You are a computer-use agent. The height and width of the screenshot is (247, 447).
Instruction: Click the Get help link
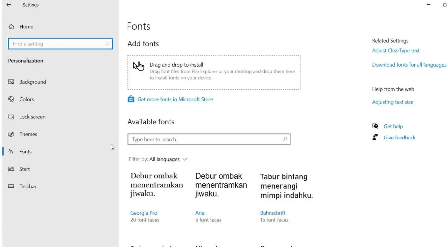click(393, 126)
